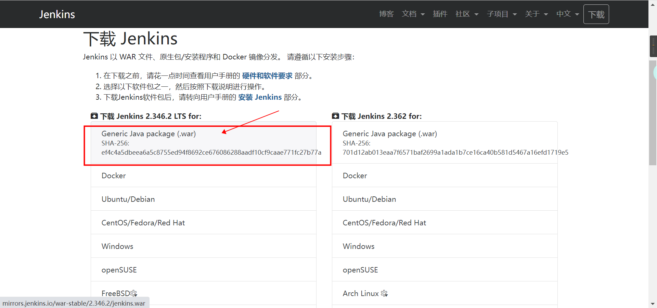Viewport: 657px width, 308px height.
Task: Open 硬件和软件要求 link
Action: pos(267,76)
